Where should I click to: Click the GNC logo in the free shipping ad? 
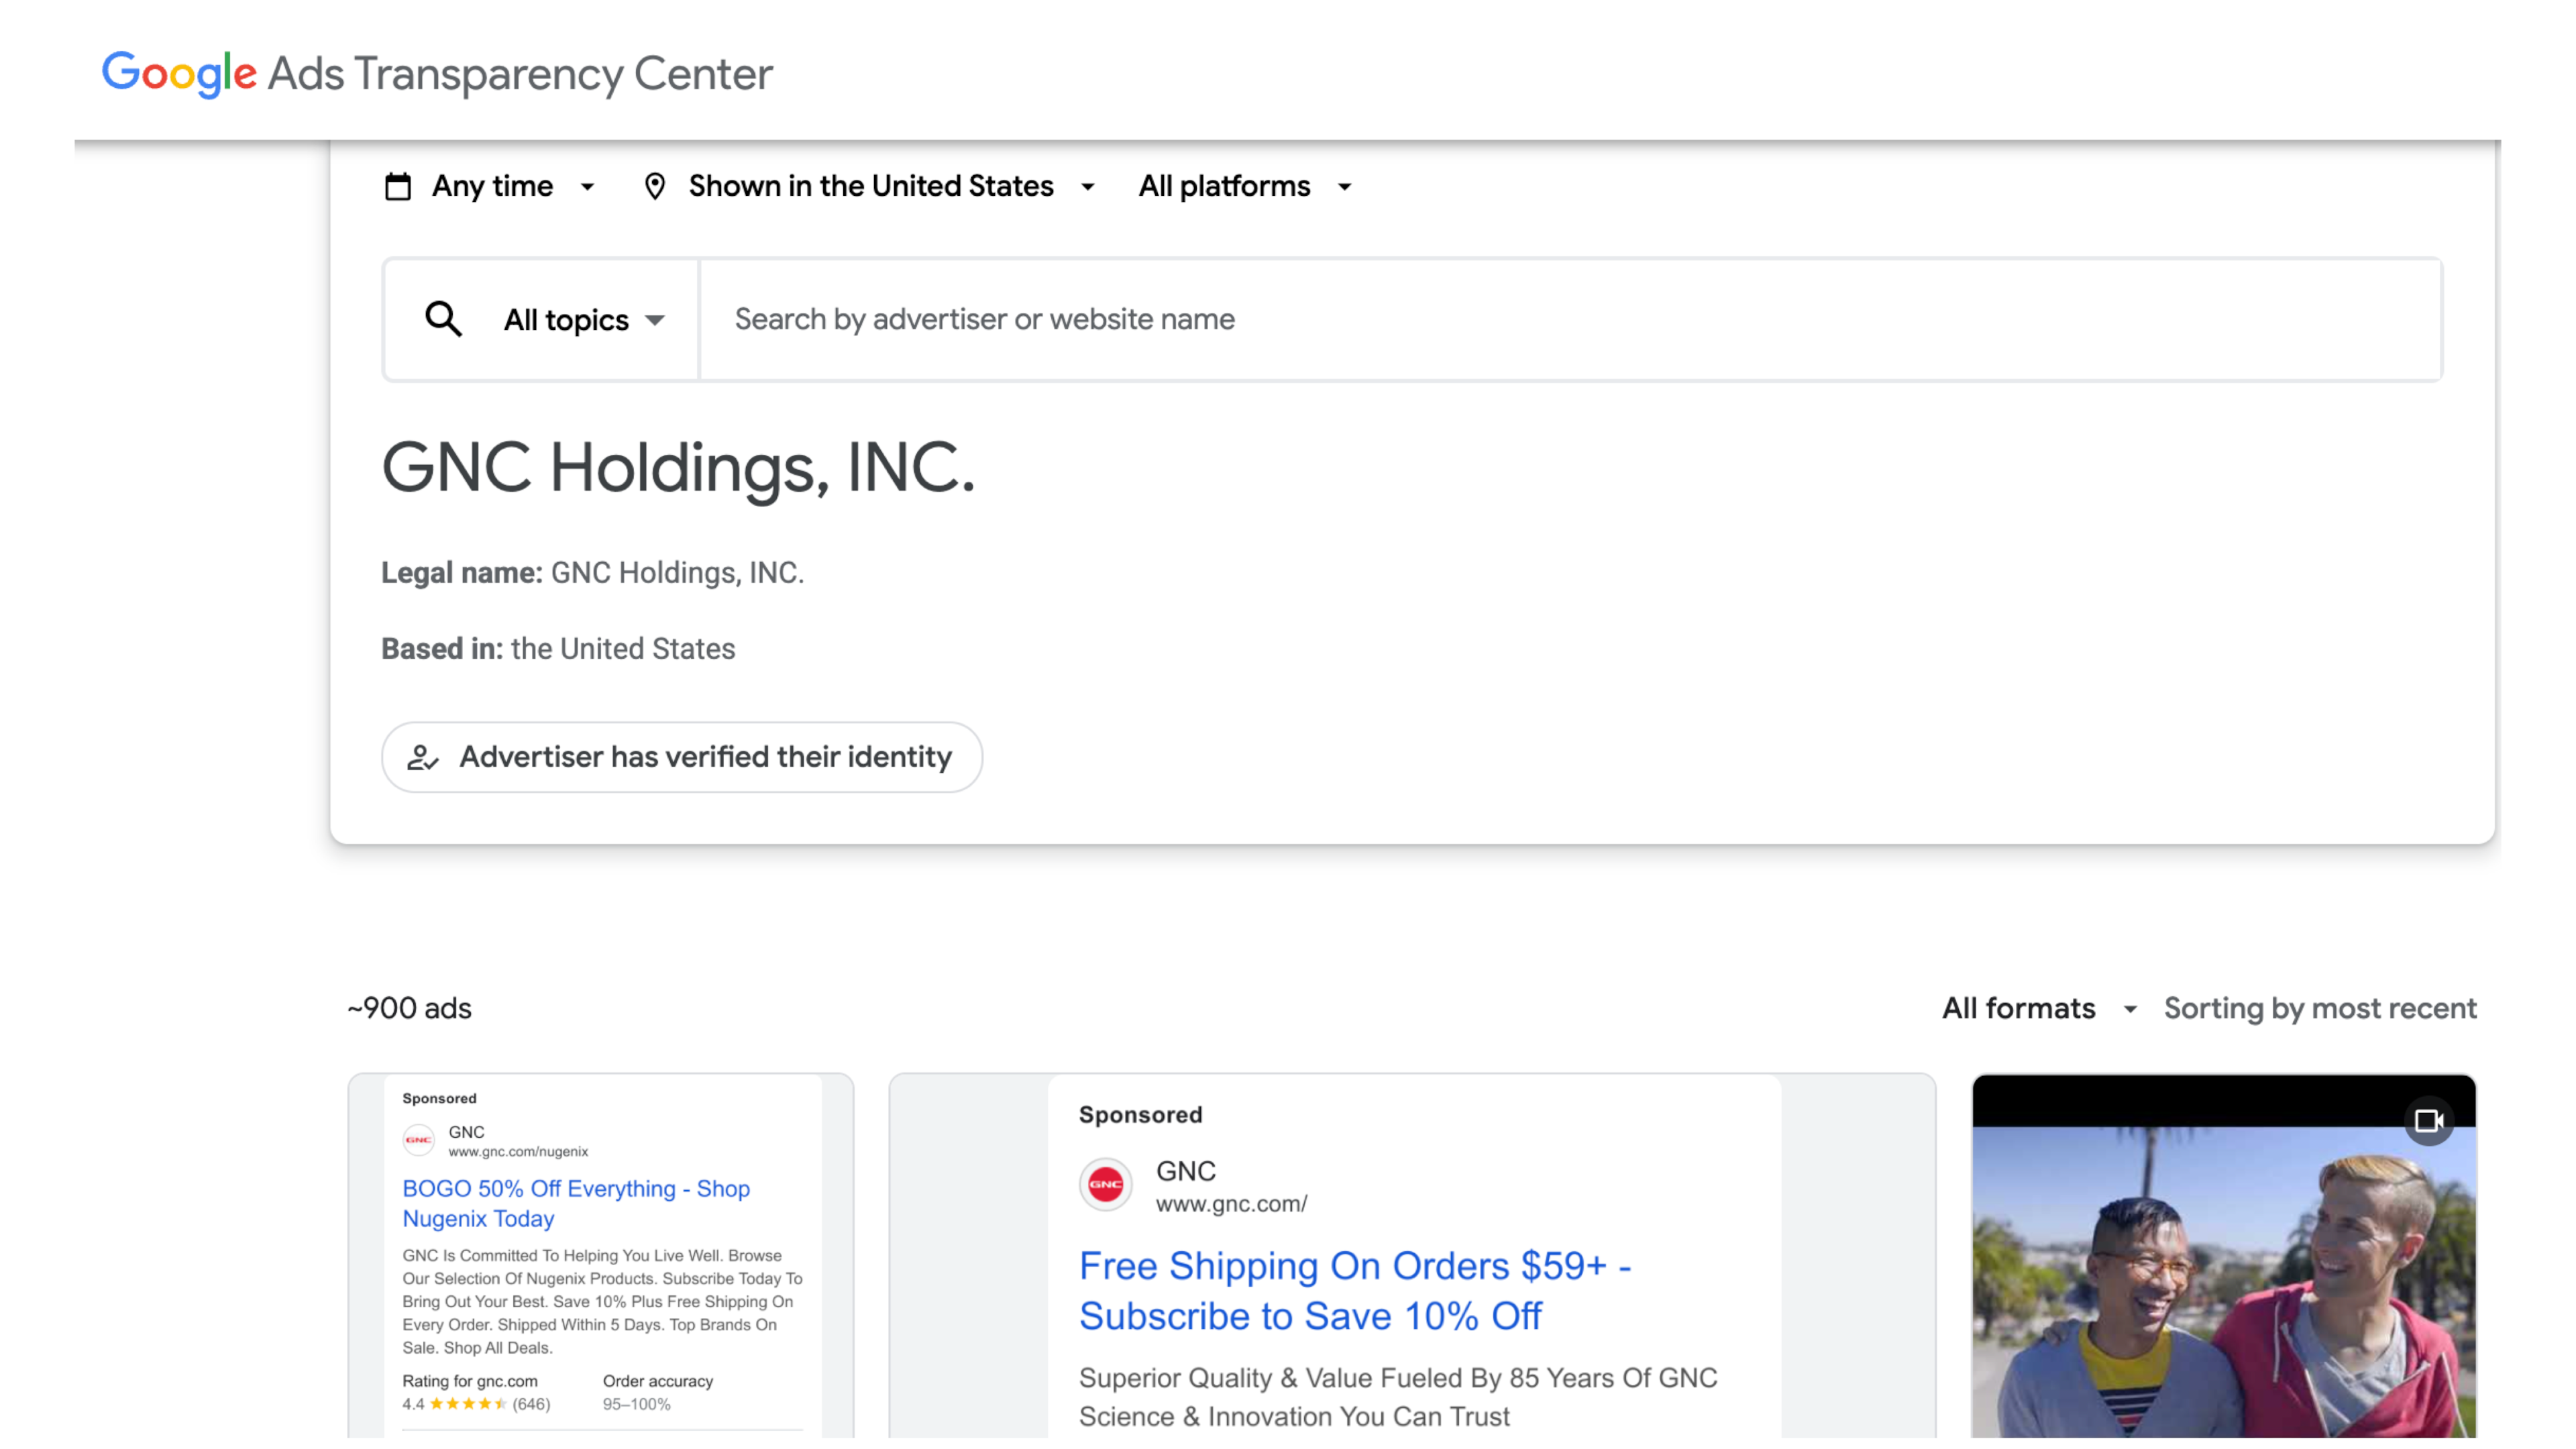coord(1105,1185)
